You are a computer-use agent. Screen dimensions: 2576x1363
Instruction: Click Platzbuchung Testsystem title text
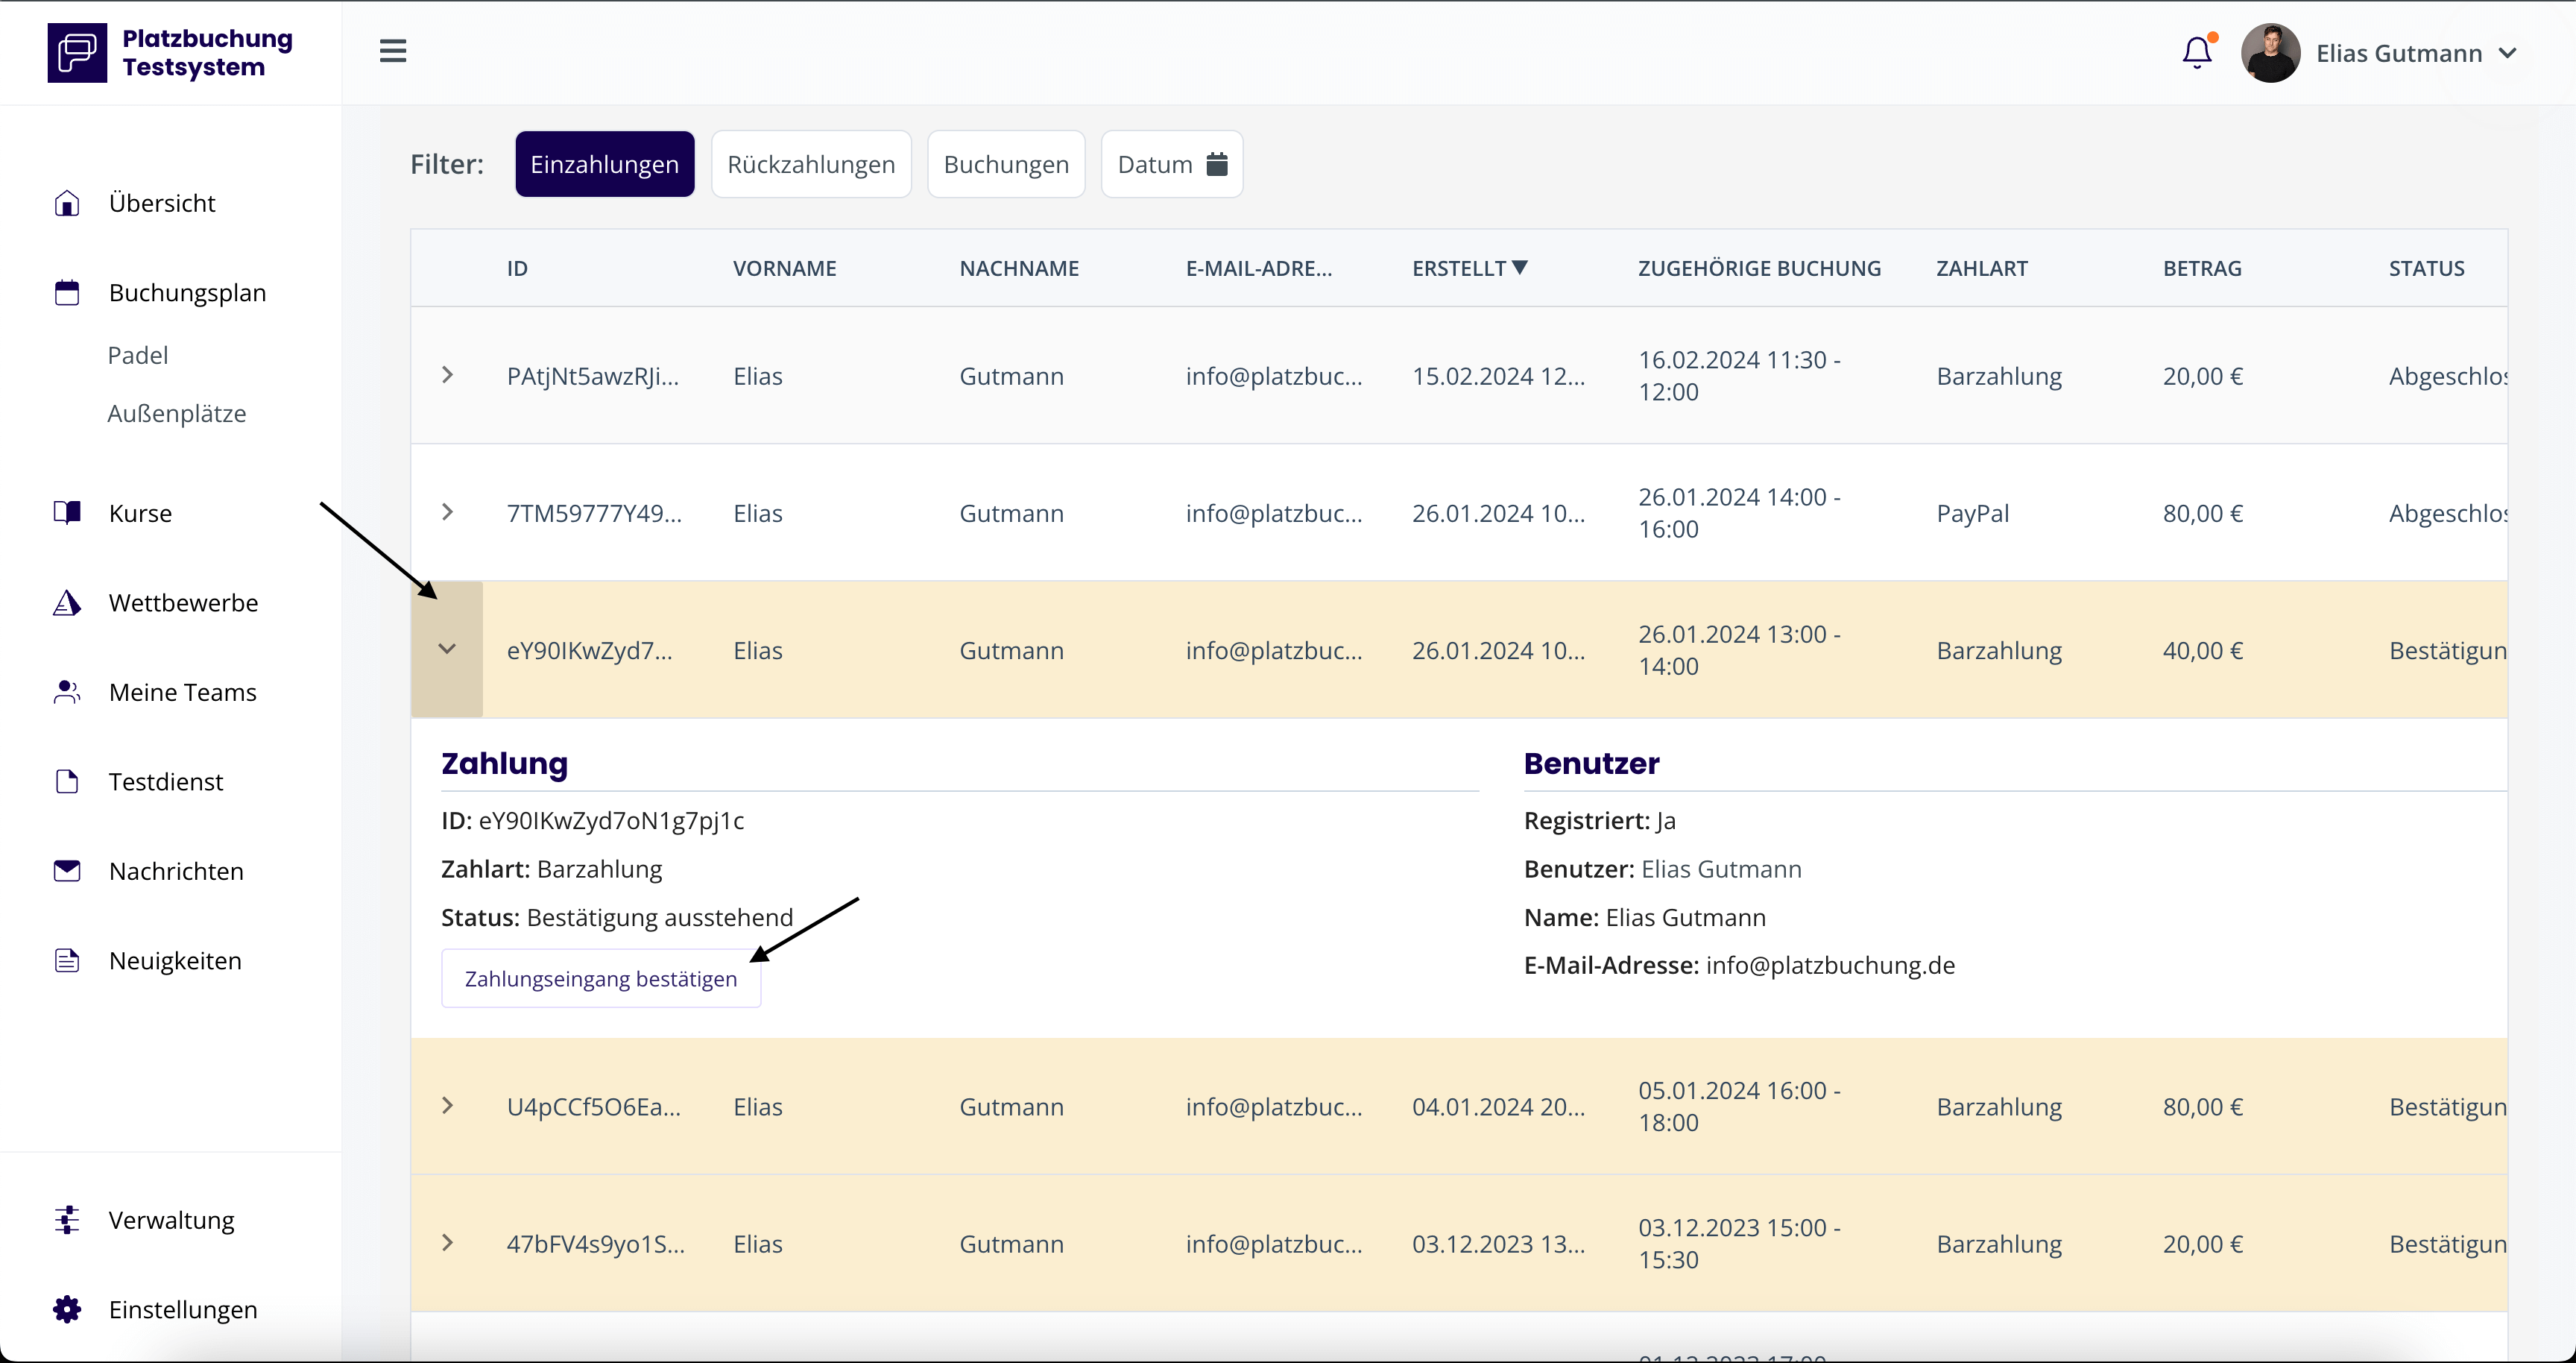(207, 53)
